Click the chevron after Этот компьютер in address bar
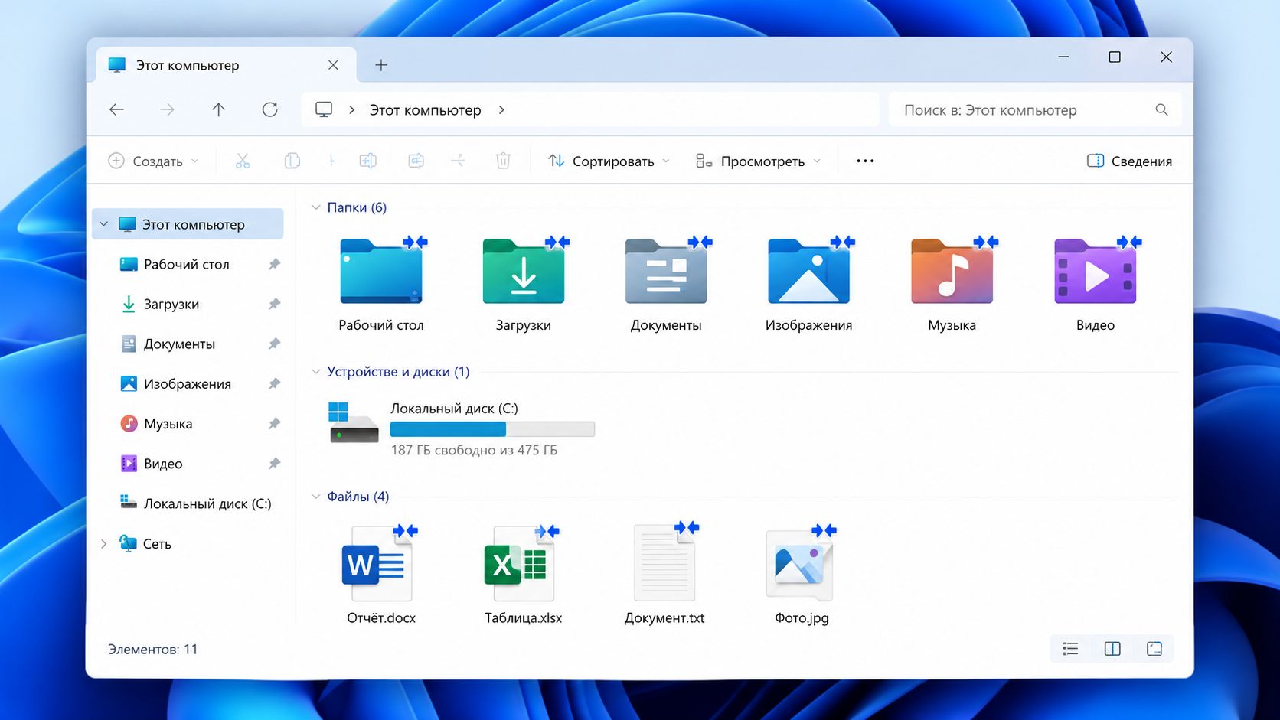This screenshot has height=720, width=1280. (501, 109)
